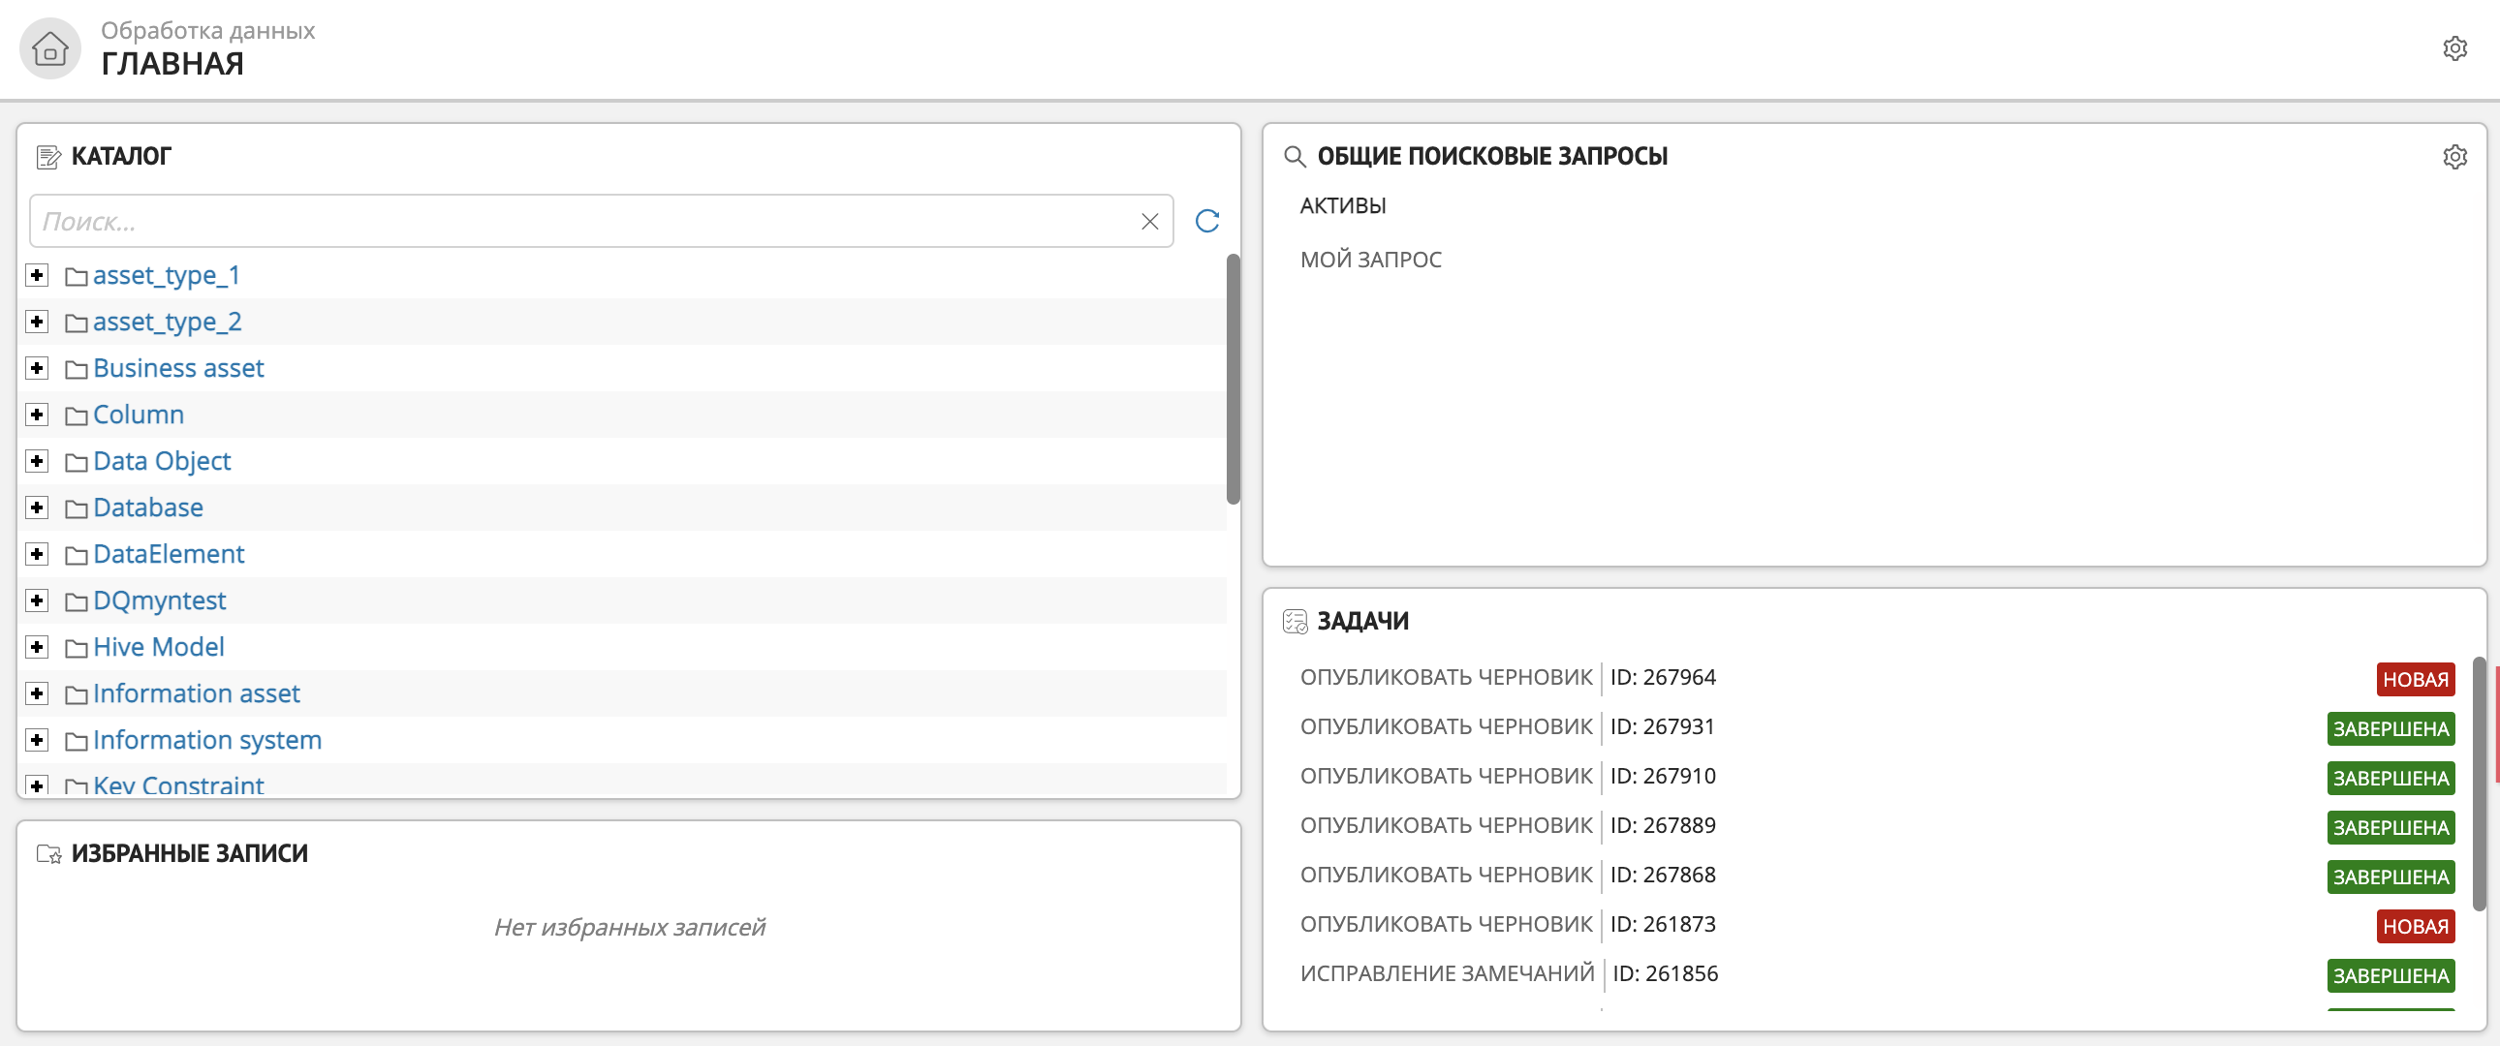2500x1046 pixels.
Task: Click the home icon in breadcrumb navigation
Action: (47, 46)
